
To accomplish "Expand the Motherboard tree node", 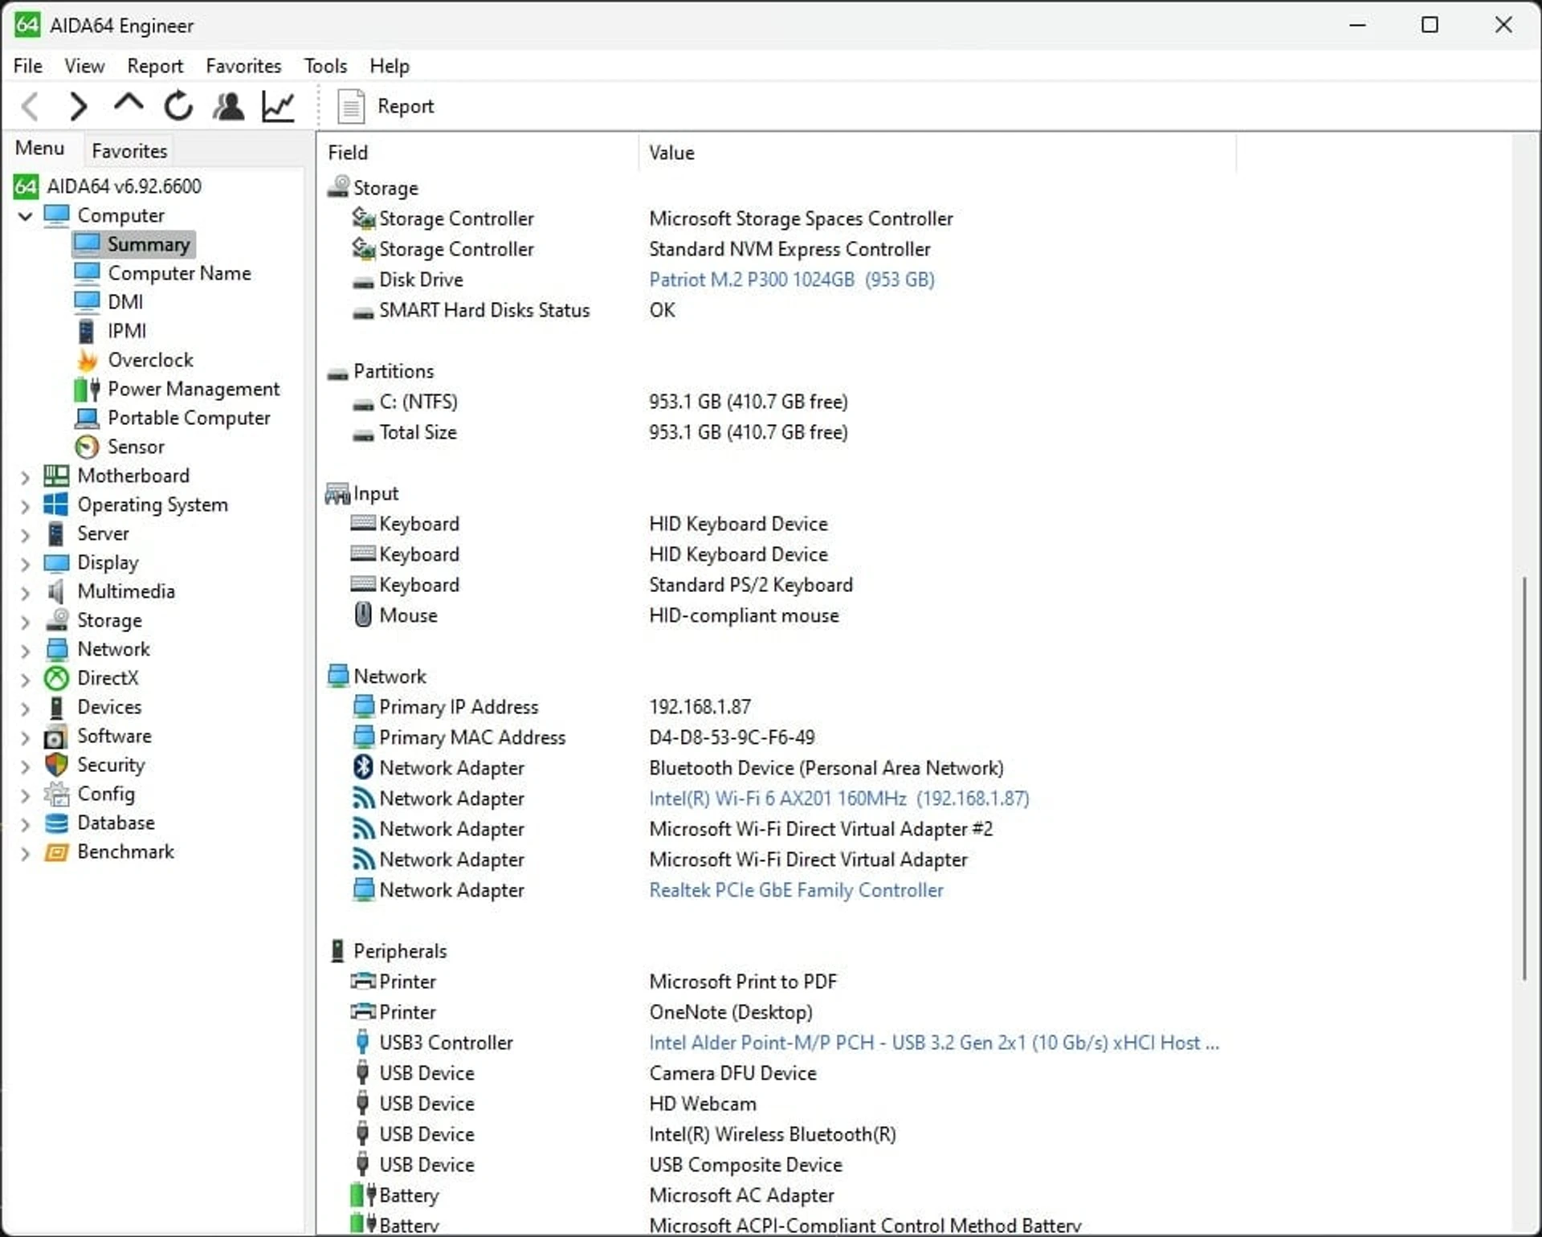I will (x=26, y=477).
